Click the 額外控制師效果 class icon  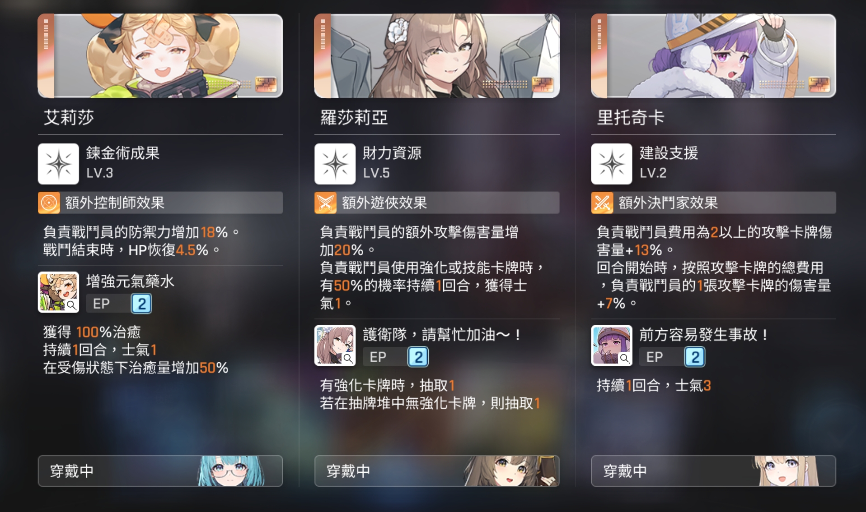[x=49, y=203]
